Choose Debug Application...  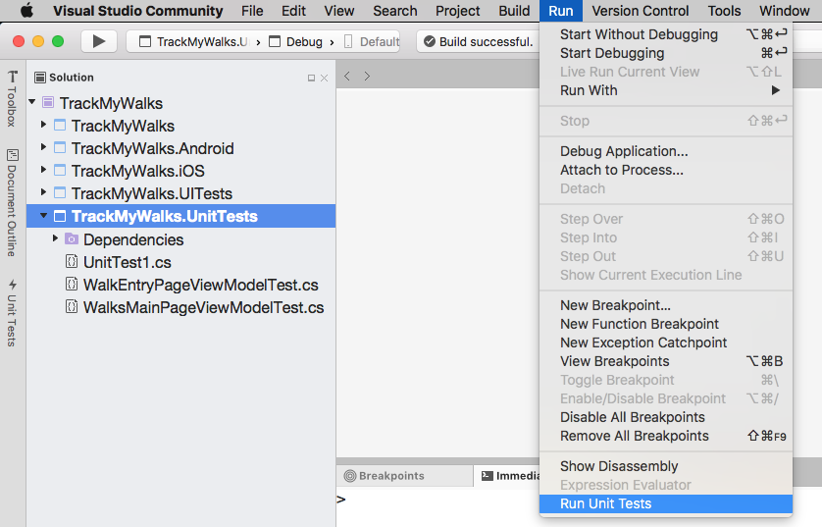666,151
